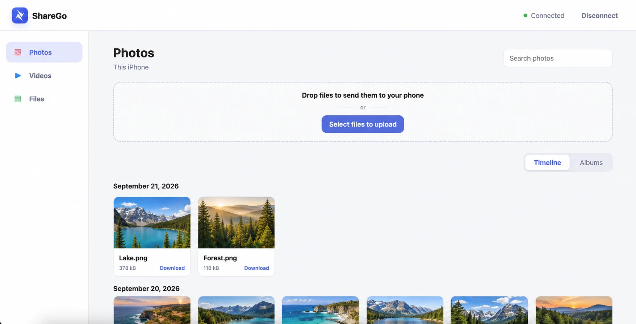Open the Lake.png thumbnail
The height and width of the screenshot is (324, 636).
click(x=152, y=222)
